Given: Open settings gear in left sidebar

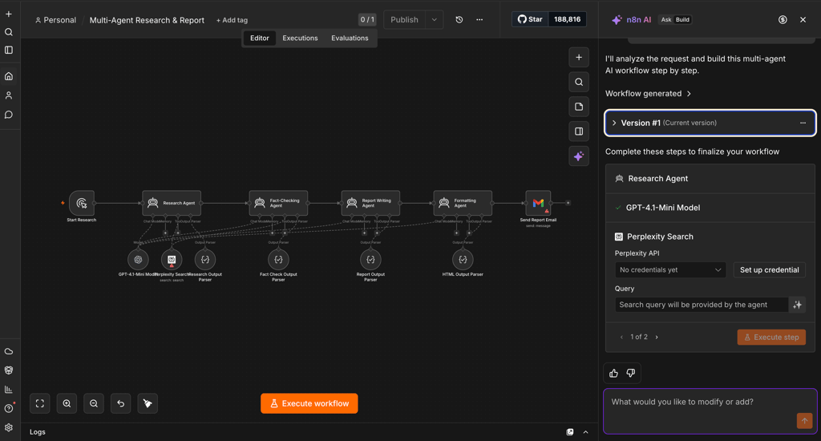Looking at the screenshot, I should pyautogui.click(x=8, y=427).
